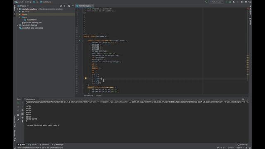Toggle the Project side tab
265x149 pixels.
click(x=15, y=10)
